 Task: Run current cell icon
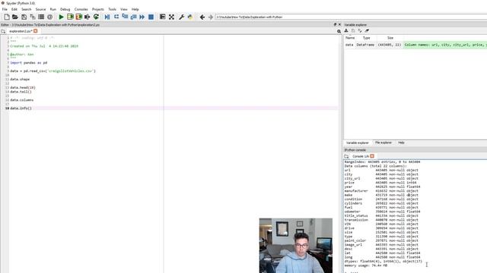coord(70,17)
